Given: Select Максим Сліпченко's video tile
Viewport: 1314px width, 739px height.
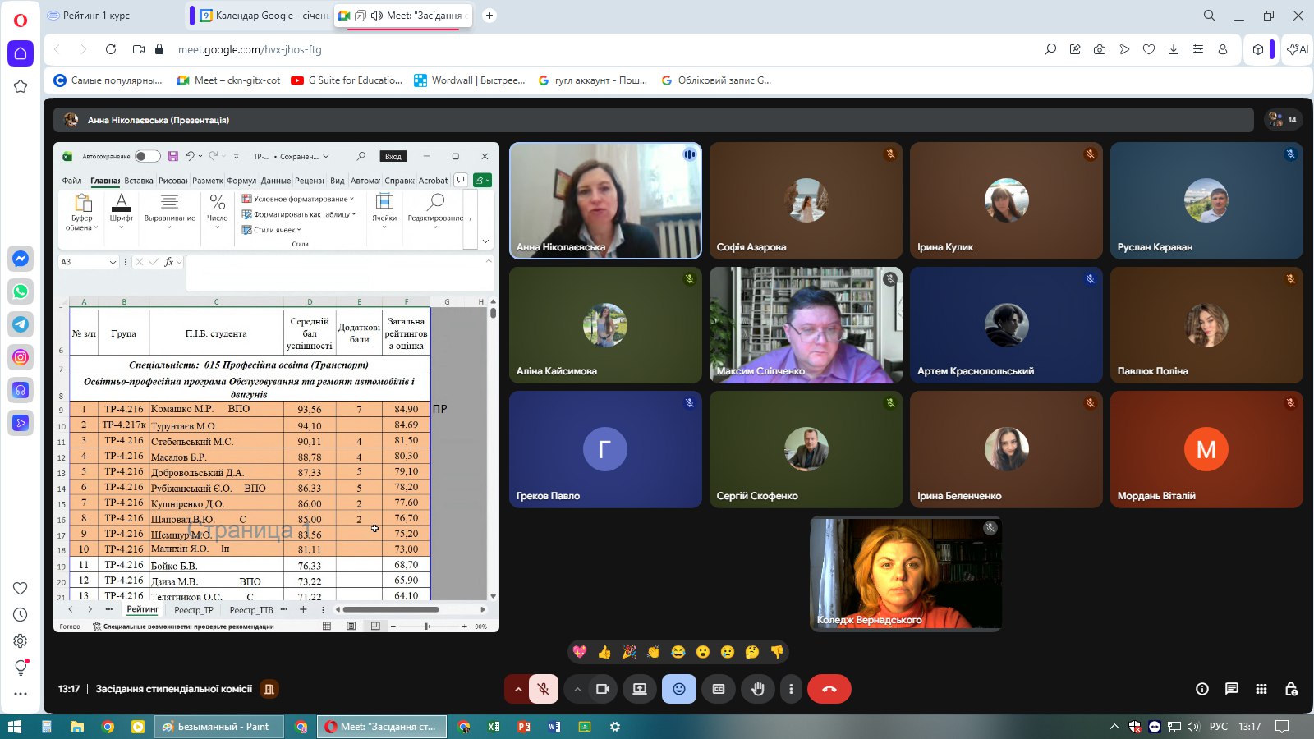Looking at the screenshot, I should coord(805,325).
